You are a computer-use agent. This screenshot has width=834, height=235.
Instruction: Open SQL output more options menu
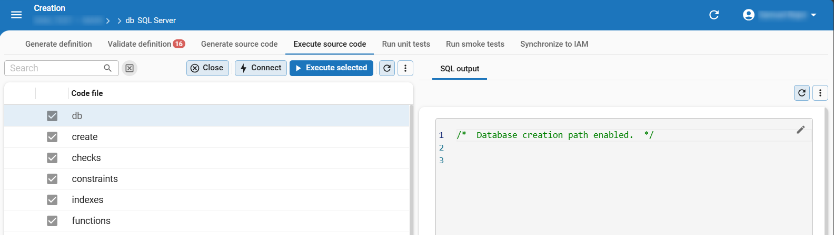820,93
